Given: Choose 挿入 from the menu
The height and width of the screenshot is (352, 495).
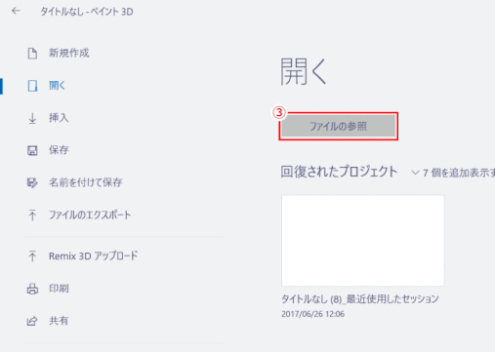Looking at the screenshot, I should [59, 118].
